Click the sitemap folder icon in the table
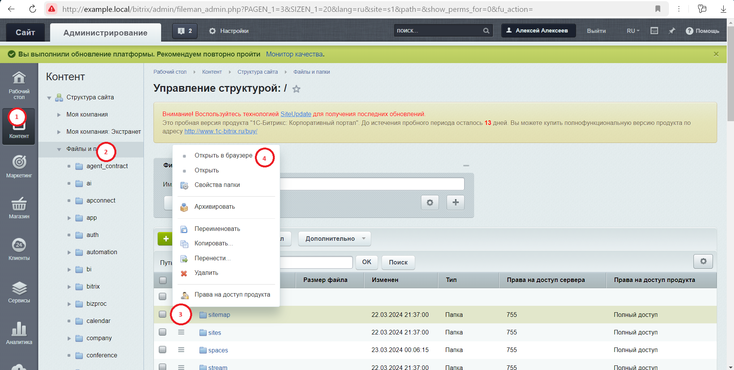 [x=203, y=315]
